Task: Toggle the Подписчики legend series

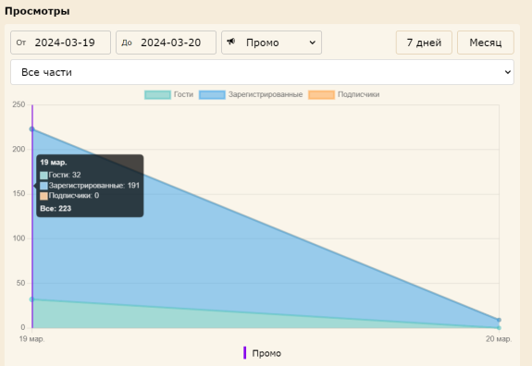Action: pyautogui.click(x=344, y=94)
